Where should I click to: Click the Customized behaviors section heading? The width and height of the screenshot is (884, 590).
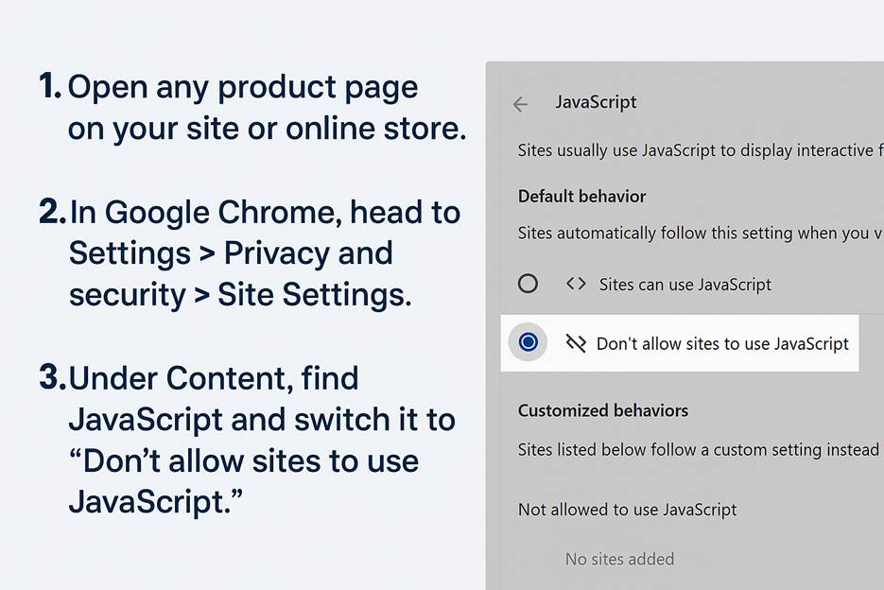602,410
